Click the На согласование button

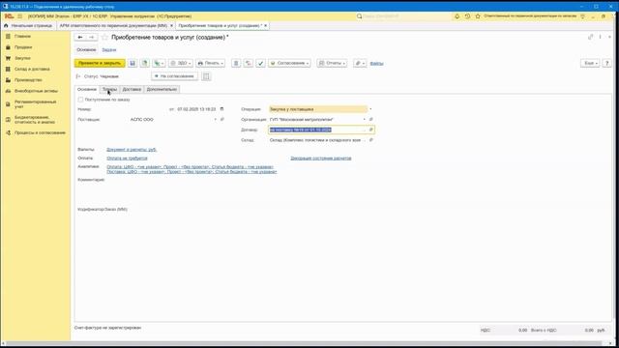pos(174,76)
